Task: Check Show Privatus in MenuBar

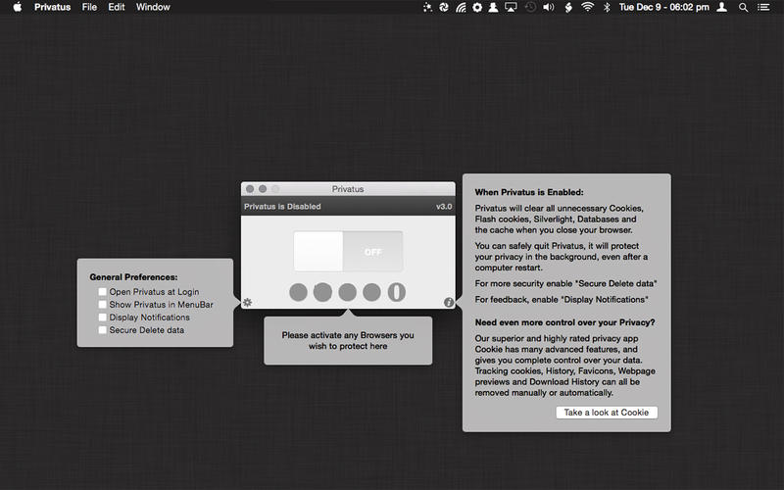Action: click(103, 305)
